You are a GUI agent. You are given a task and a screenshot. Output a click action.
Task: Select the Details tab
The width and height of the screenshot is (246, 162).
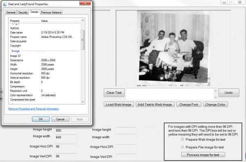coord(34,12)
